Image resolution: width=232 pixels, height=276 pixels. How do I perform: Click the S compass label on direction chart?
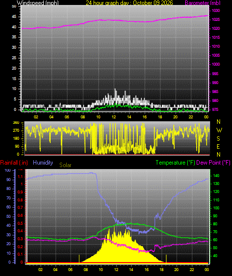click(218, 139)
